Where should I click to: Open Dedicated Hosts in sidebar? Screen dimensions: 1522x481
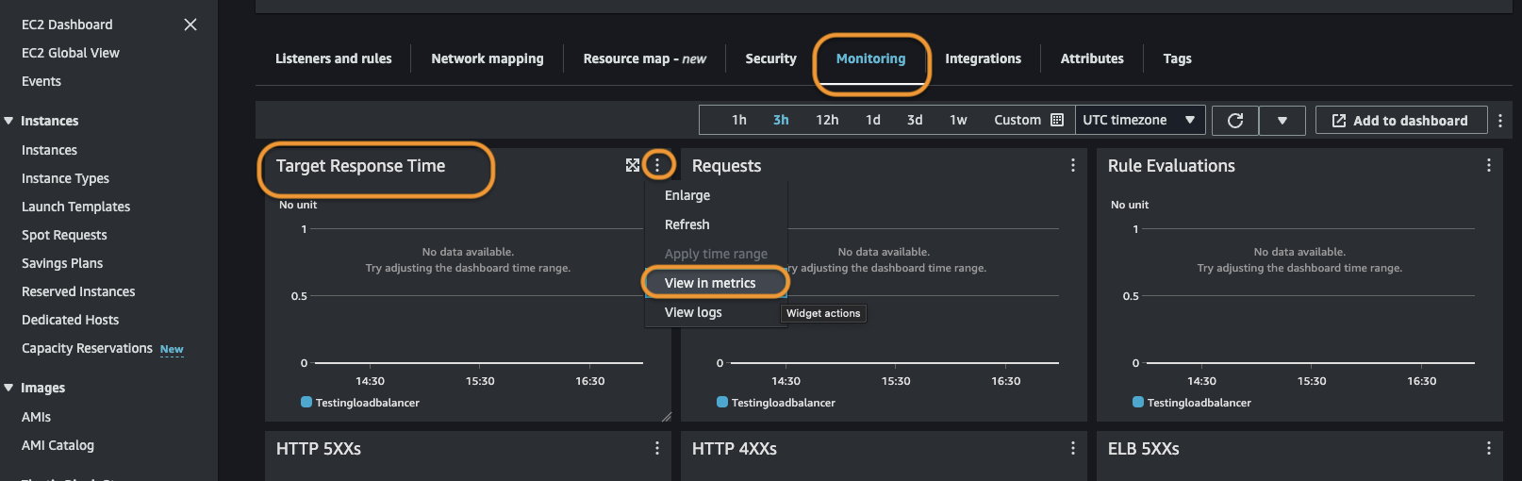tap(70, 320)
